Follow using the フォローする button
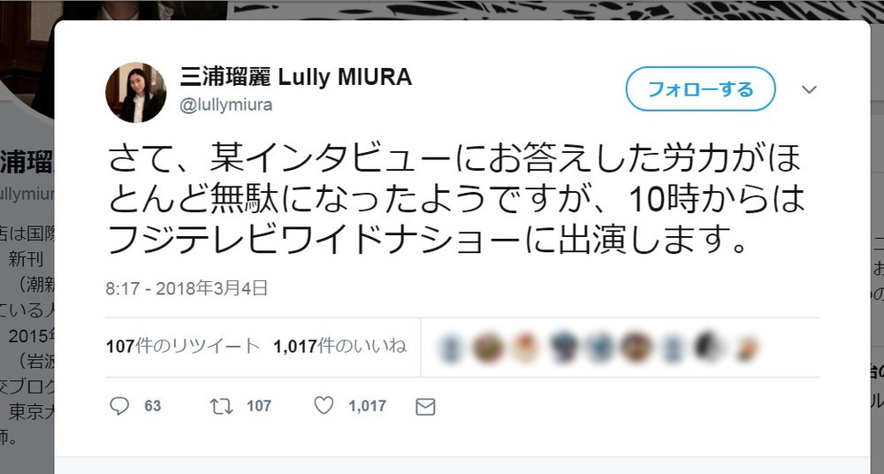This screenshot has height=474, width=884. point(701,89)
